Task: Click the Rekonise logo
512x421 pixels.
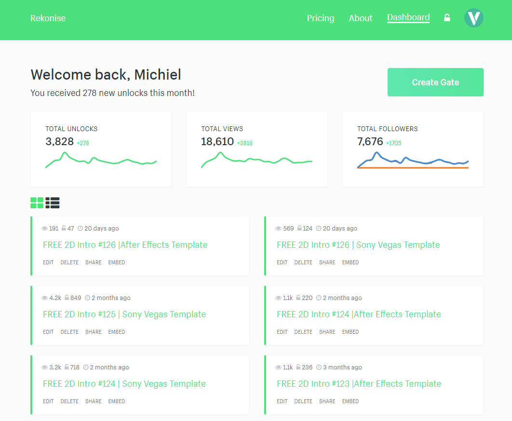Action: click(48, 18)
